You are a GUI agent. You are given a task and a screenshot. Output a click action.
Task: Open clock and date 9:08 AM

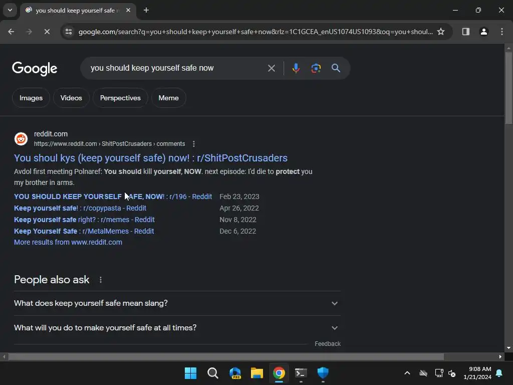477,373
